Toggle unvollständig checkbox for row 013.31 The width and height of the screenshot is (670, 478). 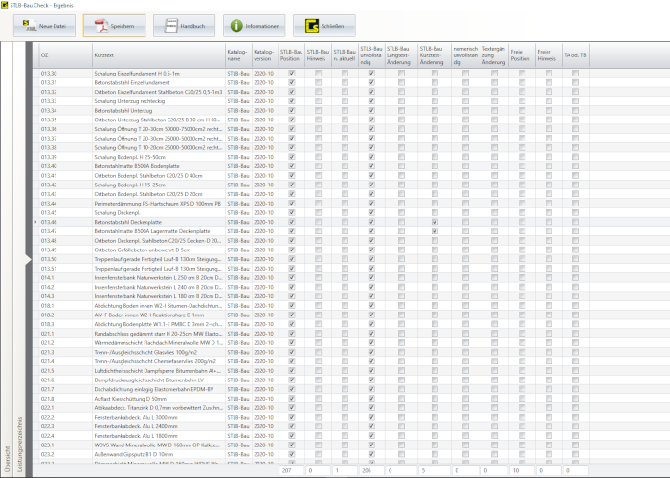pos(371,83)
